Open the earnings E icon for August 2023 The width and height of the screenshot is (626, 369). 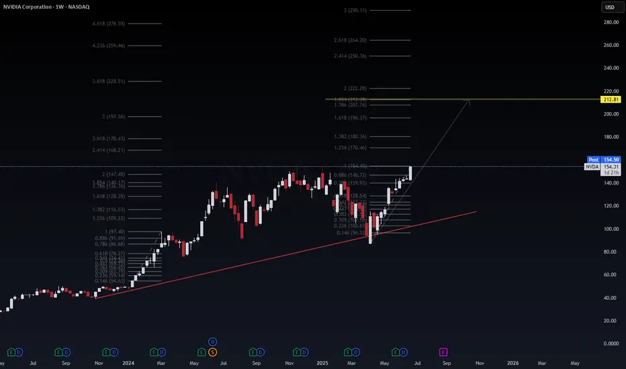coord(58,352)
